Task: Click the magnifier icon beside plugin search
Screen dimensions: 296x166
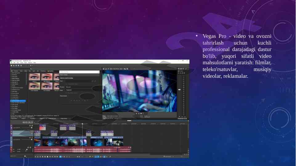Action: [x=31, y=69]
